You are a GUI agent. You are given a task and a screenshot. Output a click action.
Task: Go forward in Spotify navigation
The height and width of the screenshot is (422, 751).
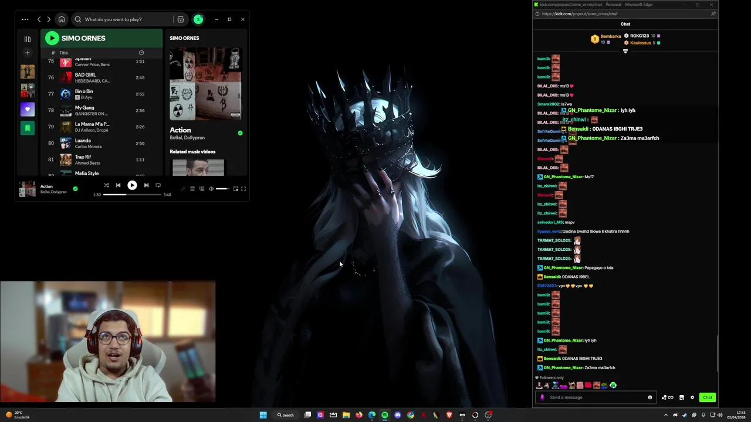[49, 19]
